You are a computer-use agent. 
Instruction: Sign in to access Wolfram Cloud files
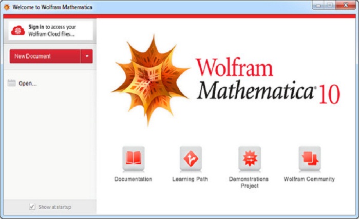pyautogui.click(x=51, y=30)
